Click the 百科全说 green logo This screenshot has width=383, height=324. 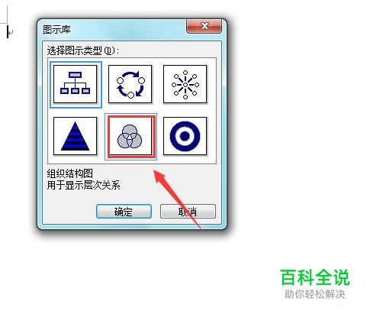tap(315, 277)
